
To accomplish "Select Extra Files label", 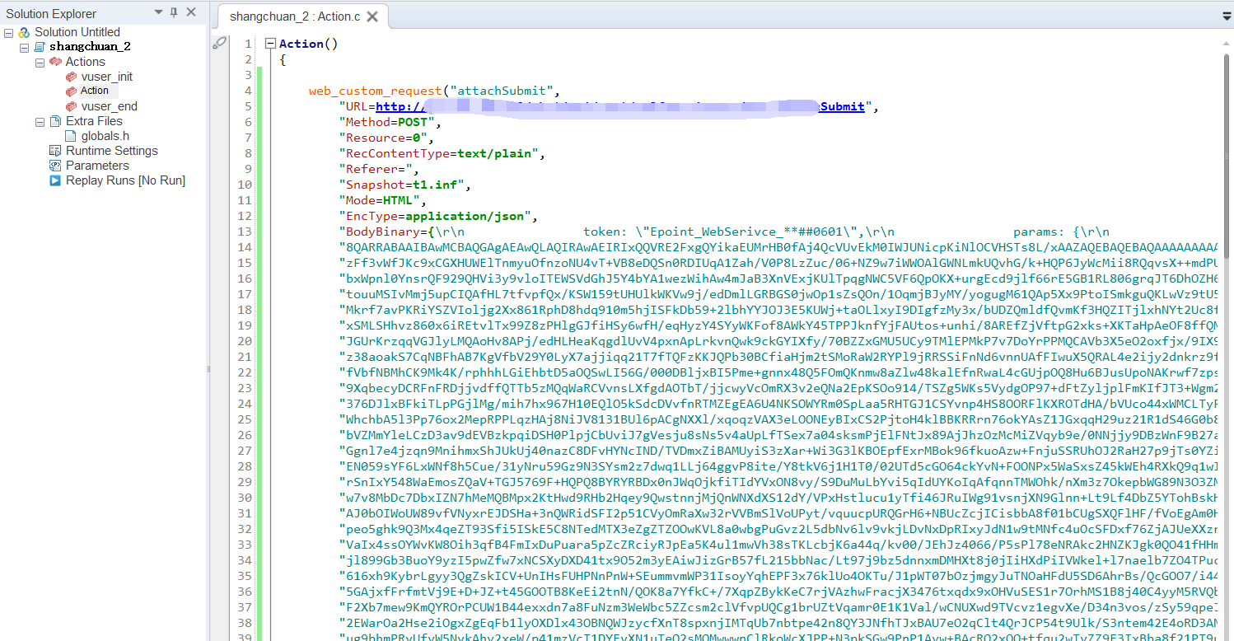I will [x=94, y=121].
